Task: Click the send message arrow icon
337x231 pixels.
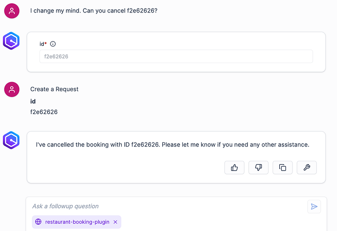Action: (314, 207)
